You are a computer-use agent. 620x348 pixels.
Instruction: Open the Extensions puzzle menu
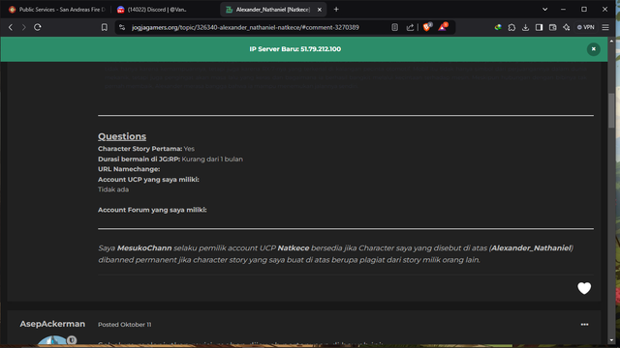point(511,27)
